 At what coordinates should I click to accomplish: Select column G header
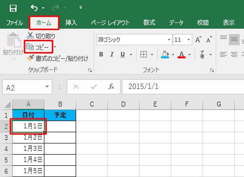219,104
